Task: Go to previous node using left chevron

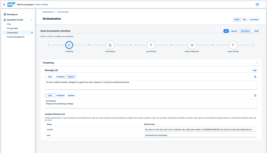Action: click(253, 63)
